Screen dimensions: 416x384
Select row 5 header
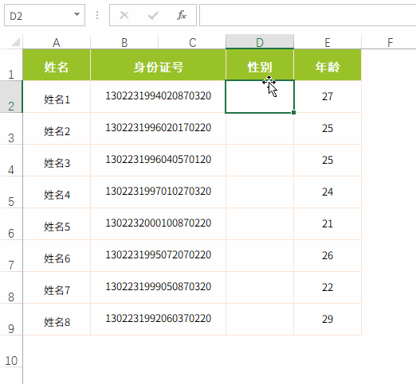click(11, 192)
